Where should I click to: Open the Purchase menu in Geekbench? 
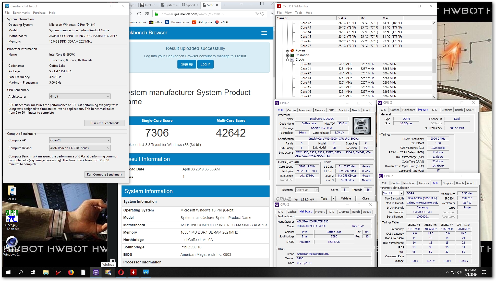point(39,13)
